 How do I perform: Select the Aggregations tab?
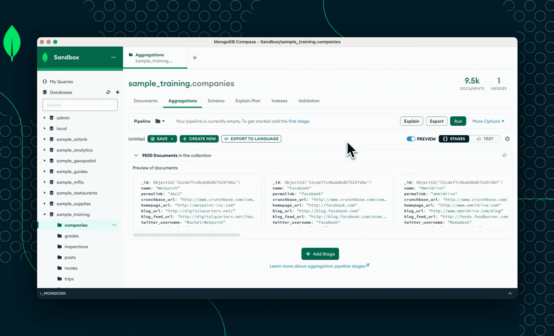(182, 101)
